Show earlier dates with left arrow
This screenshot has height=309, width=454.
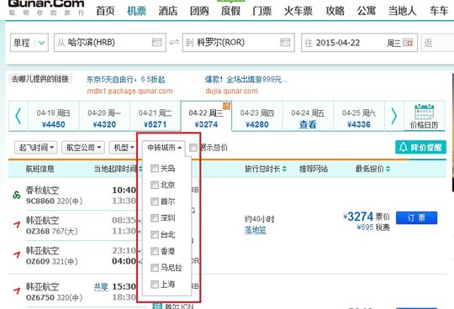tap(18, 116)
